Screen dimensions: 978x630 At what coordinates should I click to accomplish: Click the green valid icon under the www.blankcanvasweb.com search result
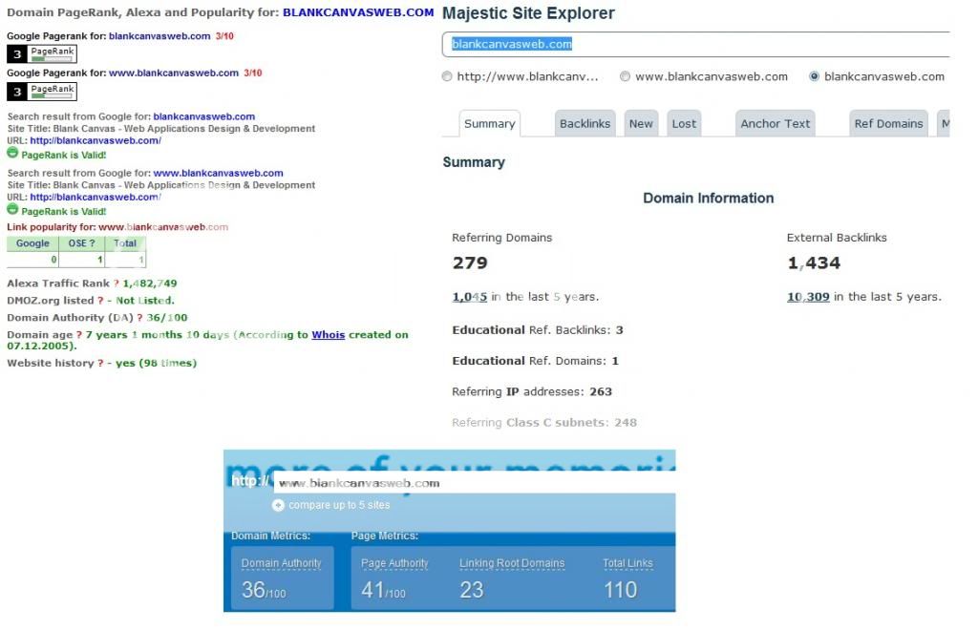click(x=12, y=209)
